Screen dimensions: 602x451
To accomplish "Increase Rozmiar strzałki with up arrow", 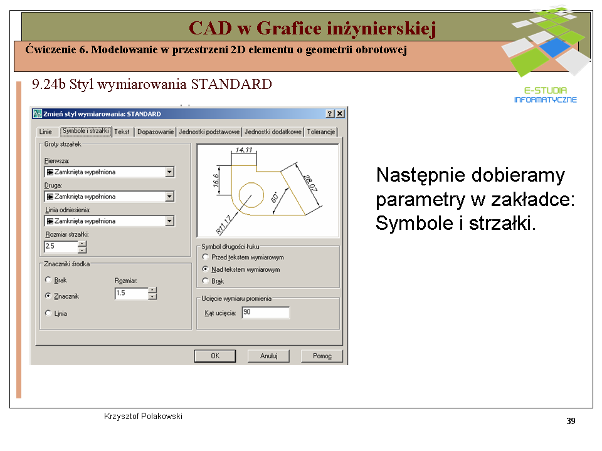I will (x=82, y=244).
